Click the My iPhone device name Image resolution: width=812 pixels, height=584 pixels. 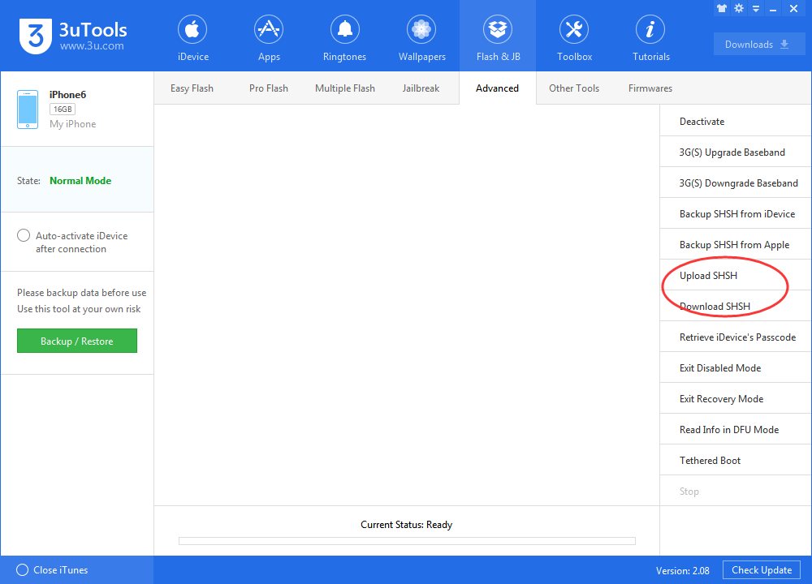click(73, 124)
